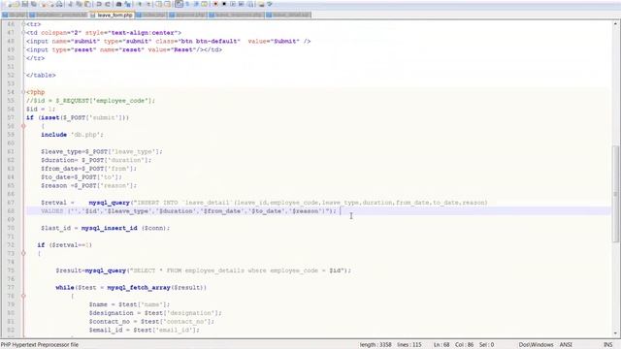Click the Stop Recording macro icon
Image resolution: width=621 pixels, height=349 pixels.
click(x=224, y=4)
